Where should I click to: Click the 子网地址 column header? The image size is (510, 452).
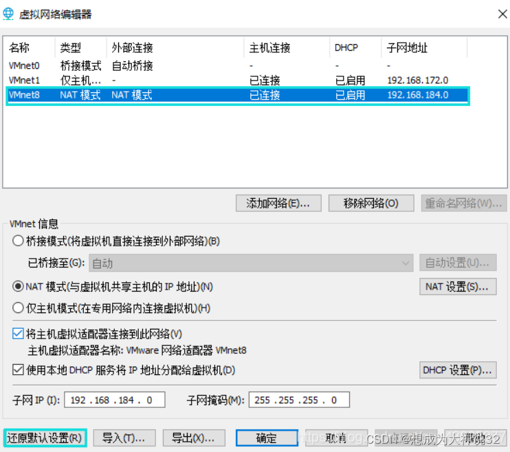(x=424, y=48)
